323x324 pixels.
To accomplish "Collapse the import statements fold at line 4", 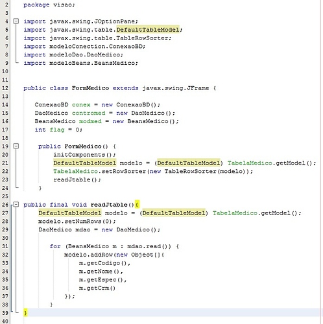I will [16, 21].
